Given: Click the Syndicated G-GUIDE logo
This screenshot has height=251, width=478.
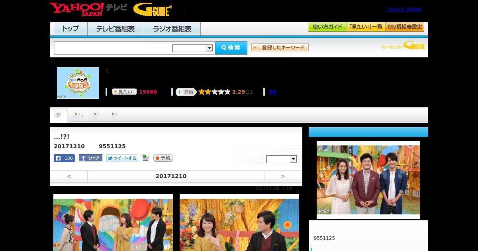Looking at the screenshot, I should (x=403, y=46).
